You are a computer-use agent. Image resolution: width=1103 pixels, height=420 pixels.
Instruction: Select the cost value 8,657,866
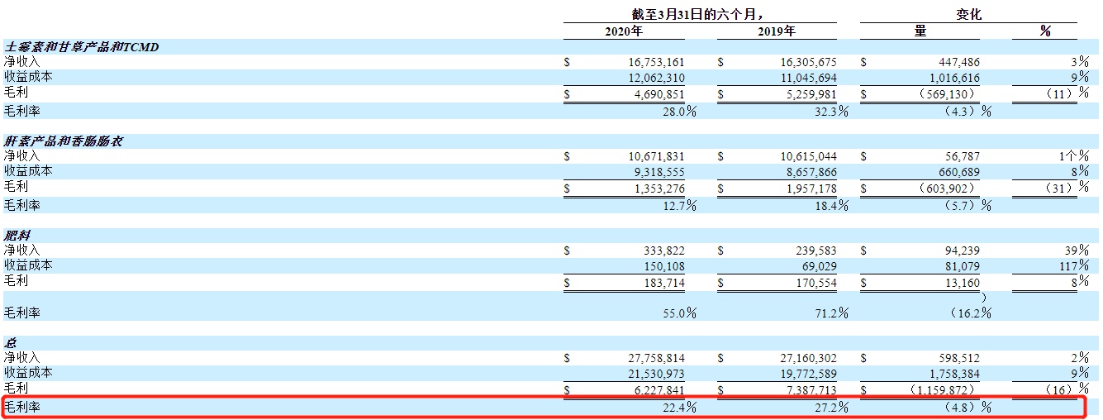point(810,170)
